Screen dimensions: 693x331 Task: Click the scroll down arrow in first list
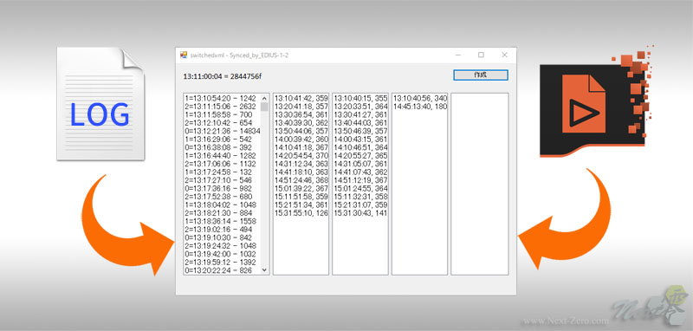pos(265,269)
